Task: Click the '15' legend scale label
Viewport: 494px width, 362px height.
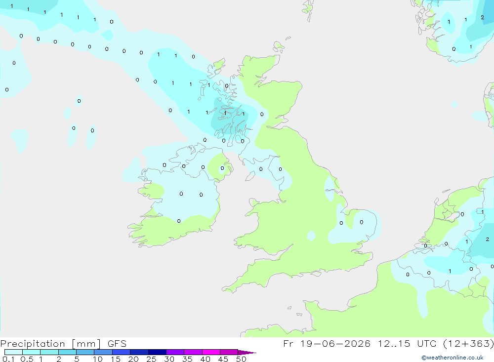Action: coord(116,359)
